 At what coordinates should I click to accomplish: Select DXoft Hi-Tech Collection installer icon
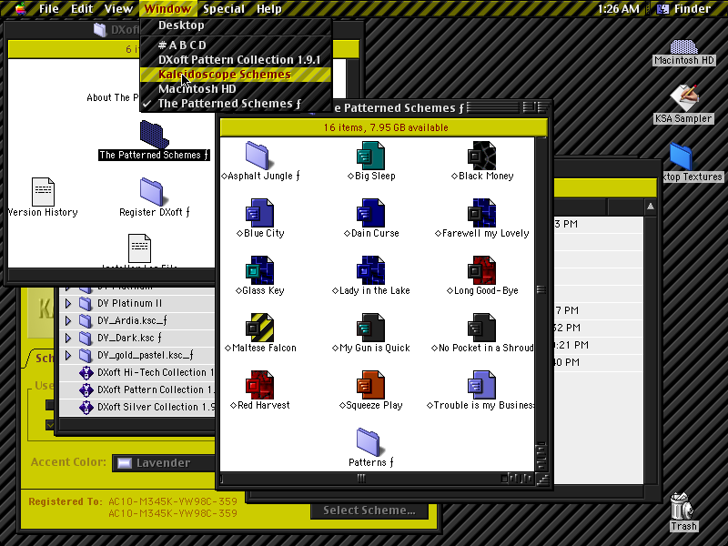coord(86,372)
